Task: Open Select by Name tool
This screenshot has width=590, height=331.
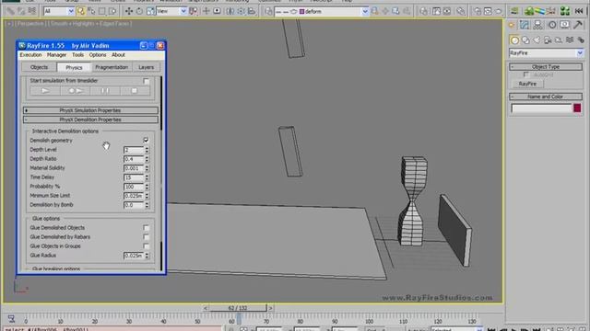Action: [91, 11]
